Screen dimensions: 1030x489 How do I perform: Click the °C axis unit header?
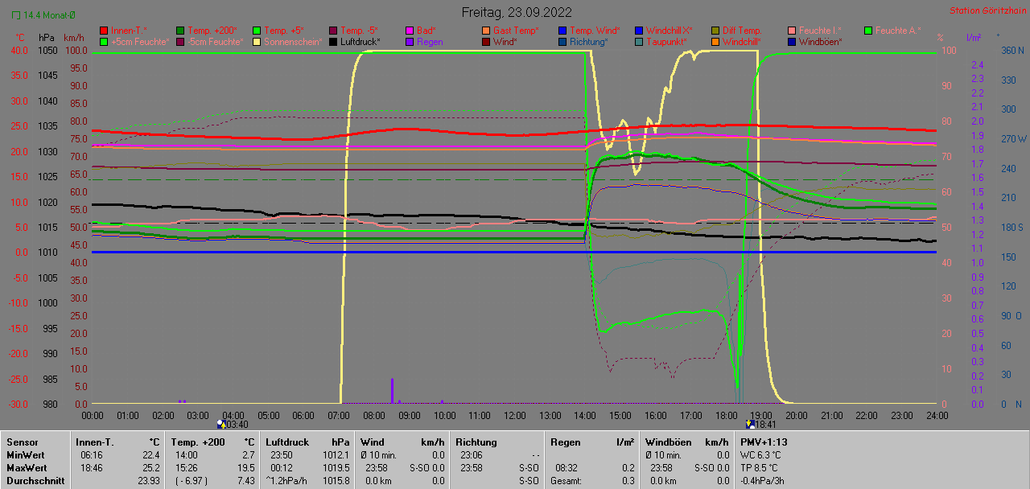[x=21, y=38]
